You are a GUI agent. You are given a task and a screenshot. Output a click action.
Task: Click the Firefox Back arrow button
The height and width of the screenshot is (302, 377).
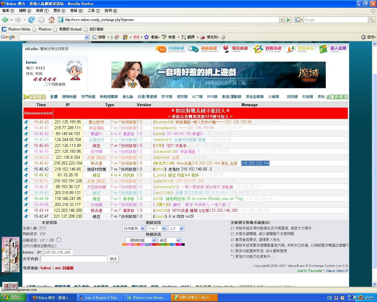[x=5, y=20]
